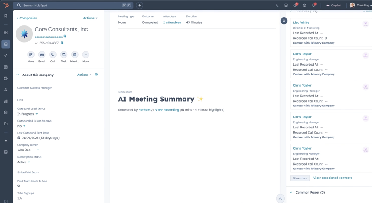Click the Core Consultants company avatar

click(x=24, y=34)
